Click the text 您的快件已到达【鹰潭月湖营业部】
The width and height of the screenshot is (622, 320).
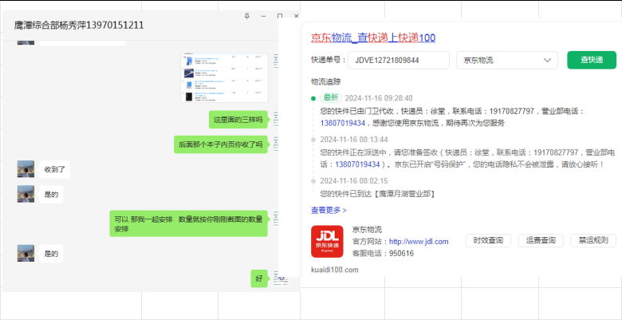377,194
